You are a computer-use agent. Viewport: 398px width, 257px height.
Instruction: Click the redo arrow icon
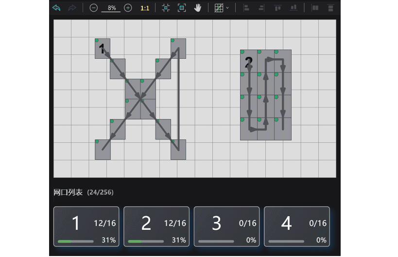pyautogui.click(x=72, y=8)
